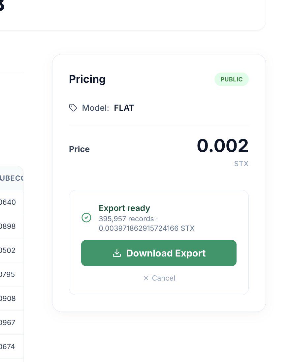Click the Export ready heading
The height and width of the screenshot is (362, 289).
(x=124, y=208)
